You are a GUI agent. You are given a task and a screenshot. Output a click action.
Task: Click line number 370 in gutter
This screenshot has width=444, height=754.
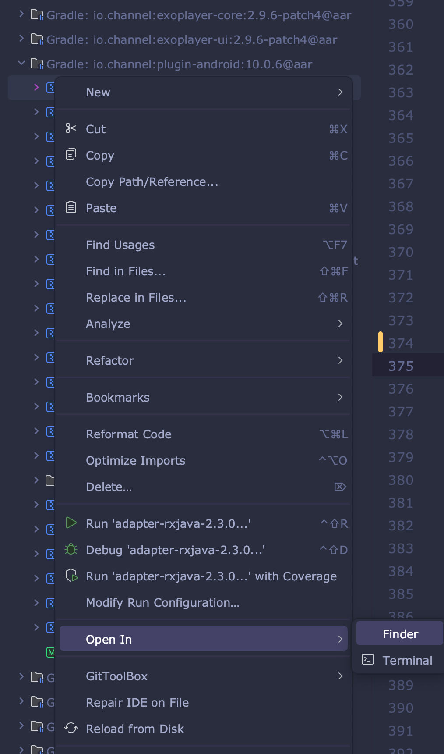(401, 252)
